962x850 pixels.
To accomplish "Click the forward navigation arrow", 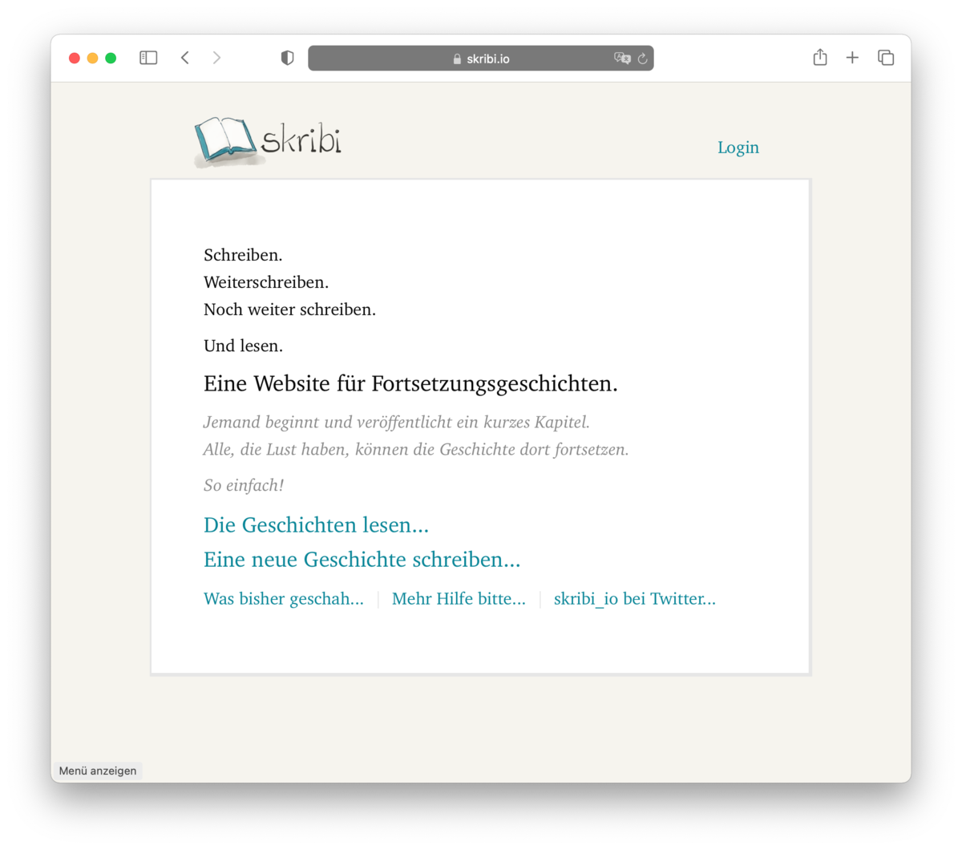I will pyautogui.click(x=216, y=58).
